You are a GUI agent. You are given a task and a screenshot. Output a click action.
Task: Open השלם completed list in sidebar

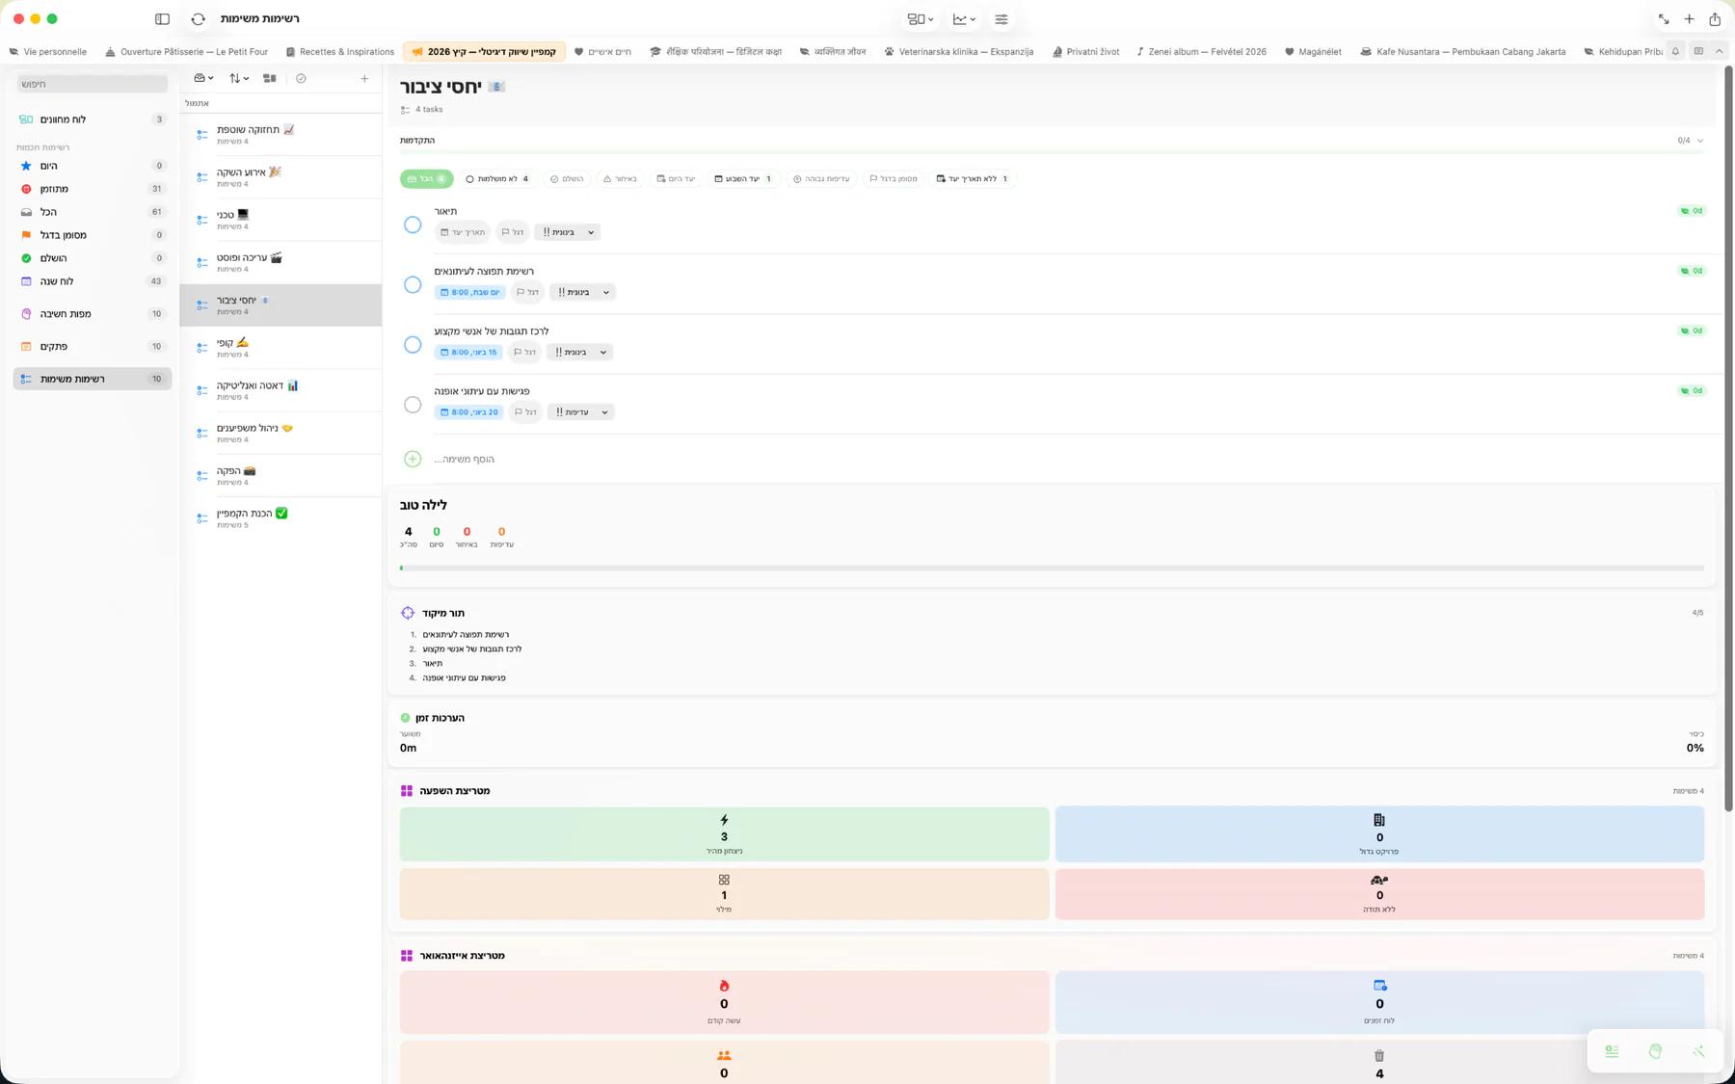93,258
